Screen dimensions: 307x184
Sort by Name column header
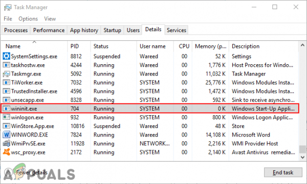(13, 46)
